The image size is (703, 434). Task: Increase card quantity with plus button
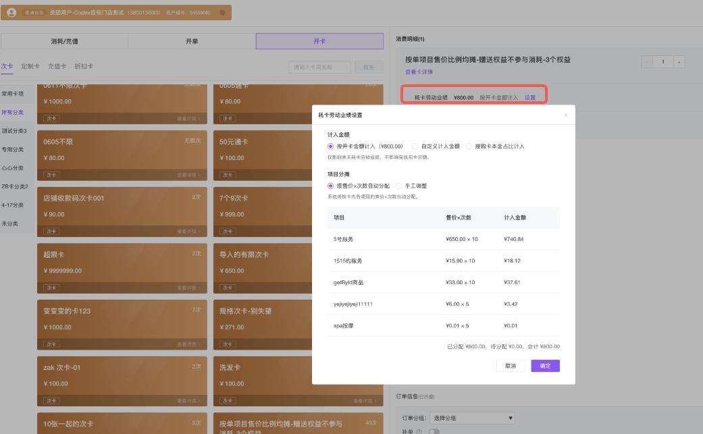(679, 62)
